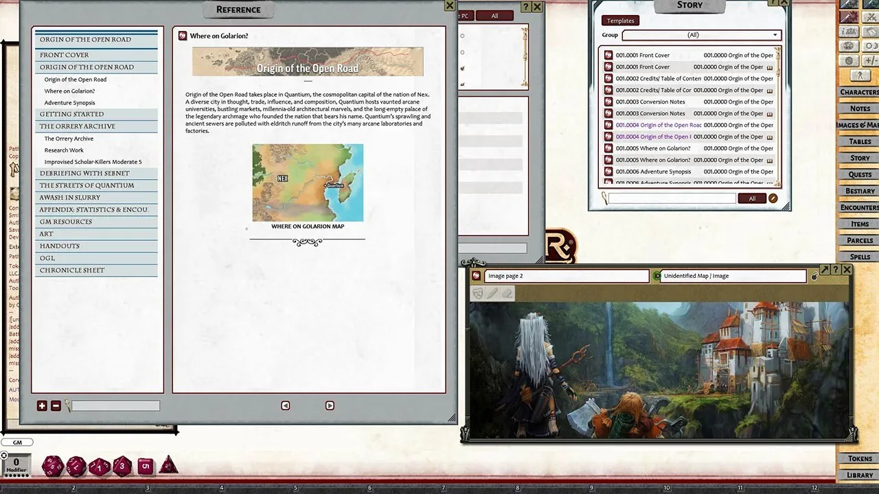The height and width of the screenshot is (494, 879).
Task: Open Notes in the sidebar
Action: tap(859, 108)
